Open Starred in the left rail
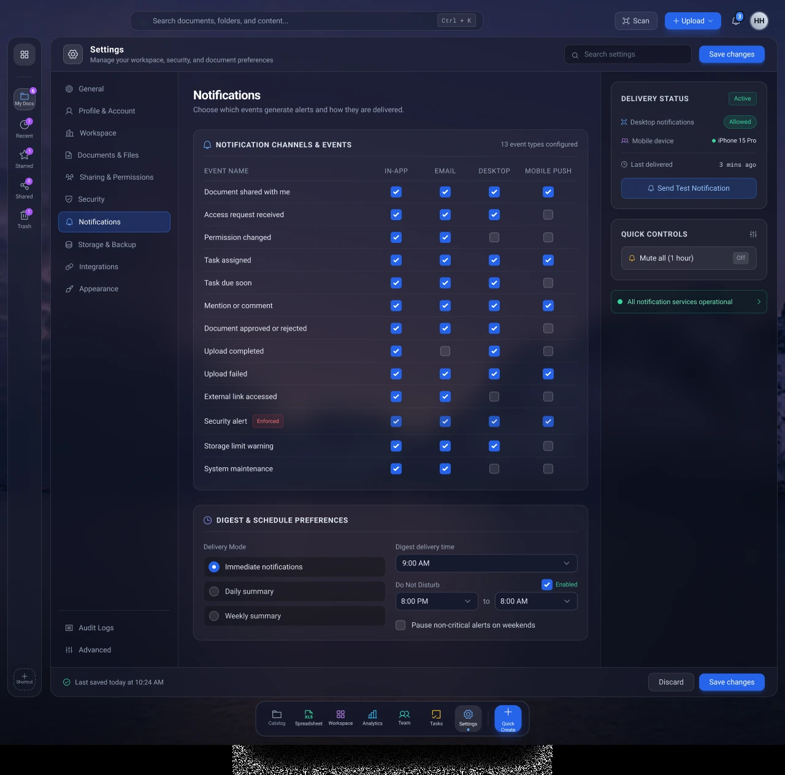Image resolution: width=785 pixels, height=775 pixels. [x=25, y=159]
